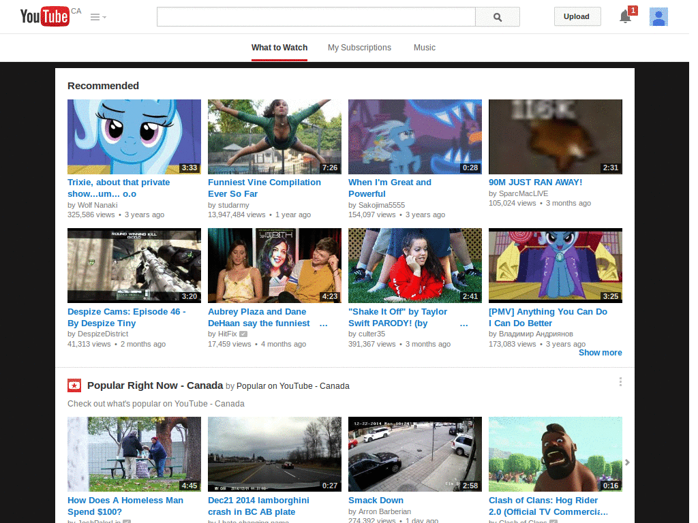Open channel Arron Barberian
Viewport: 698px width, 523px height.
[x=384, y=511]
